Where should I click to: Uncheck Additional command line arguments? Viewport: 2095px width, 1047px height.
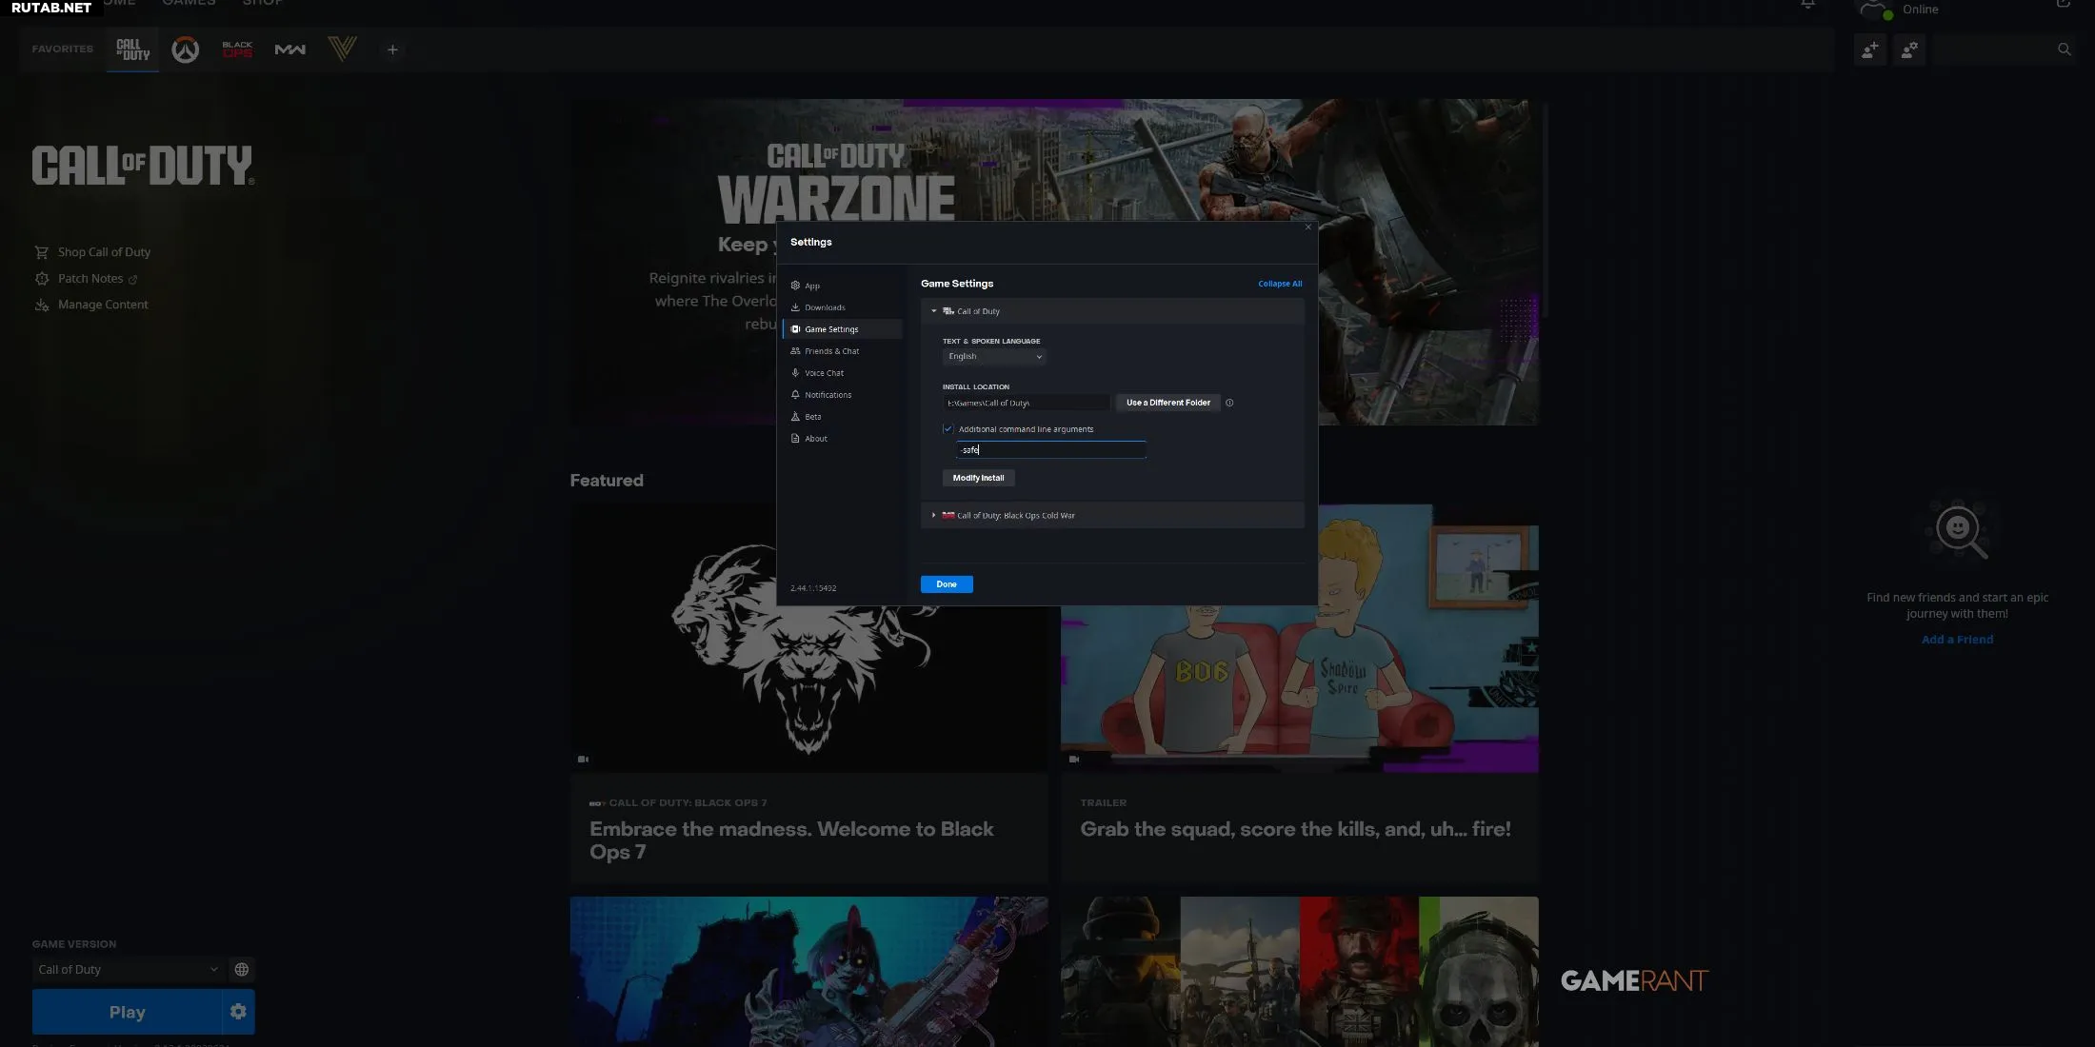[x=948, y=429]
